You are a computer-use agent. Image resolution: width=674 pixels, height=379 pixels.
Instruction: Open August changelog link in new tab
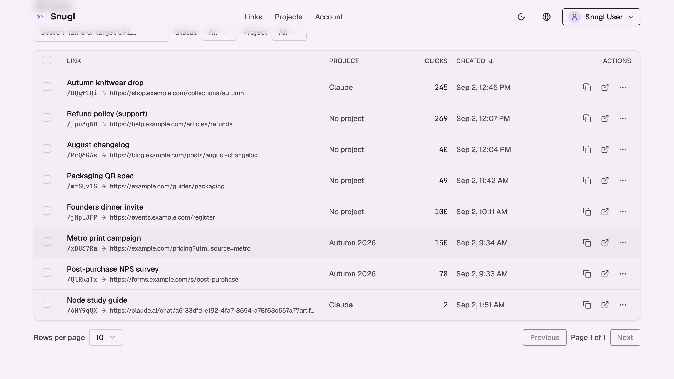tap(605, 149)
